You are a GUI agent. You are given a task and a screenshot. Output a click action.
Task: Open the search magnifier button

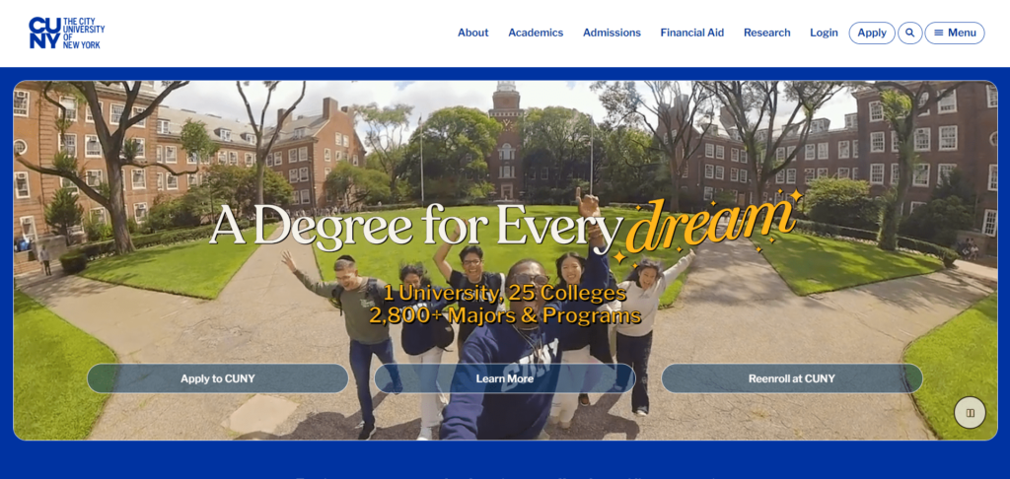tap(909, 33)
